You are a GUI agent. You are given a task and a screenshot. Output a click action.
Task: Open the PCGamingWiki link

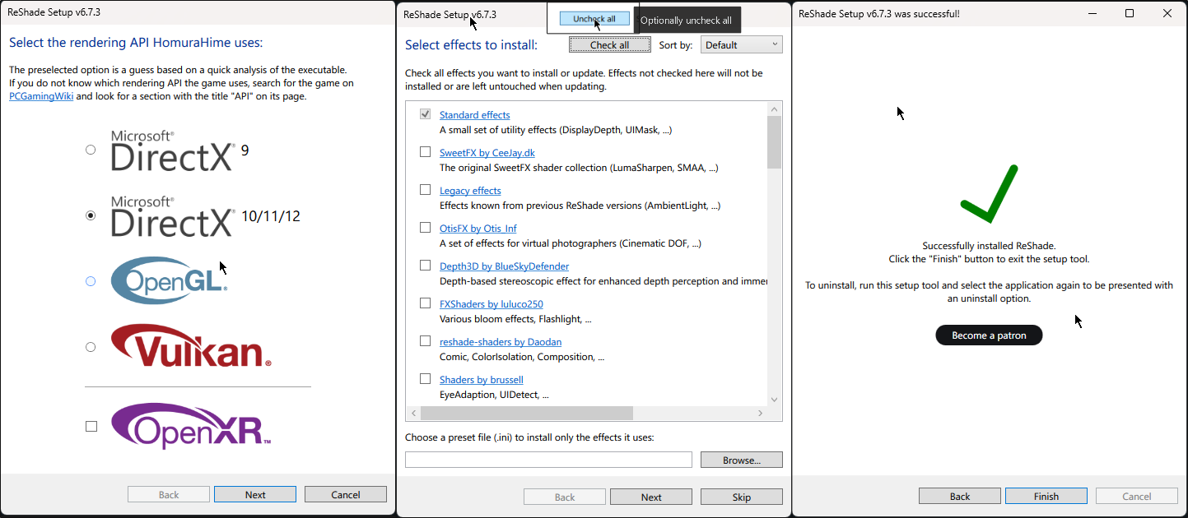(41, 96)
